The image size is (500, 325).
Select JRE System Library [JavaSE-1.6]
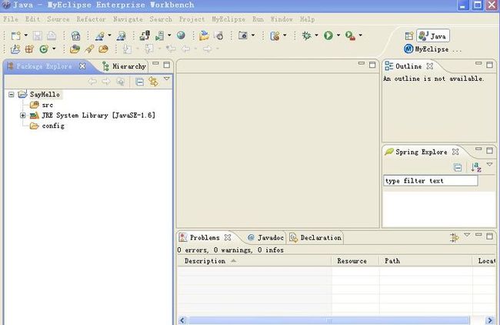[x=98, y=116]
